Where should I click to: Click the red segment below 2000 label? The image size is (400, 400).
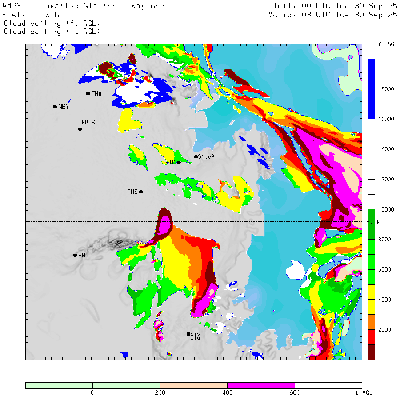point(371,337)
